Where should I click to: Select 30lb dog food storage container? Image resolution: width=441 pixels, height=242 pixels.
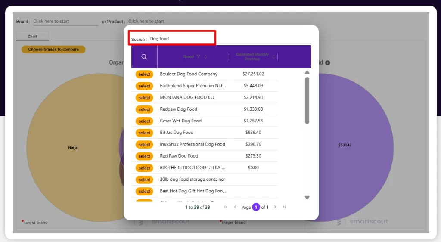click(144, 180)
